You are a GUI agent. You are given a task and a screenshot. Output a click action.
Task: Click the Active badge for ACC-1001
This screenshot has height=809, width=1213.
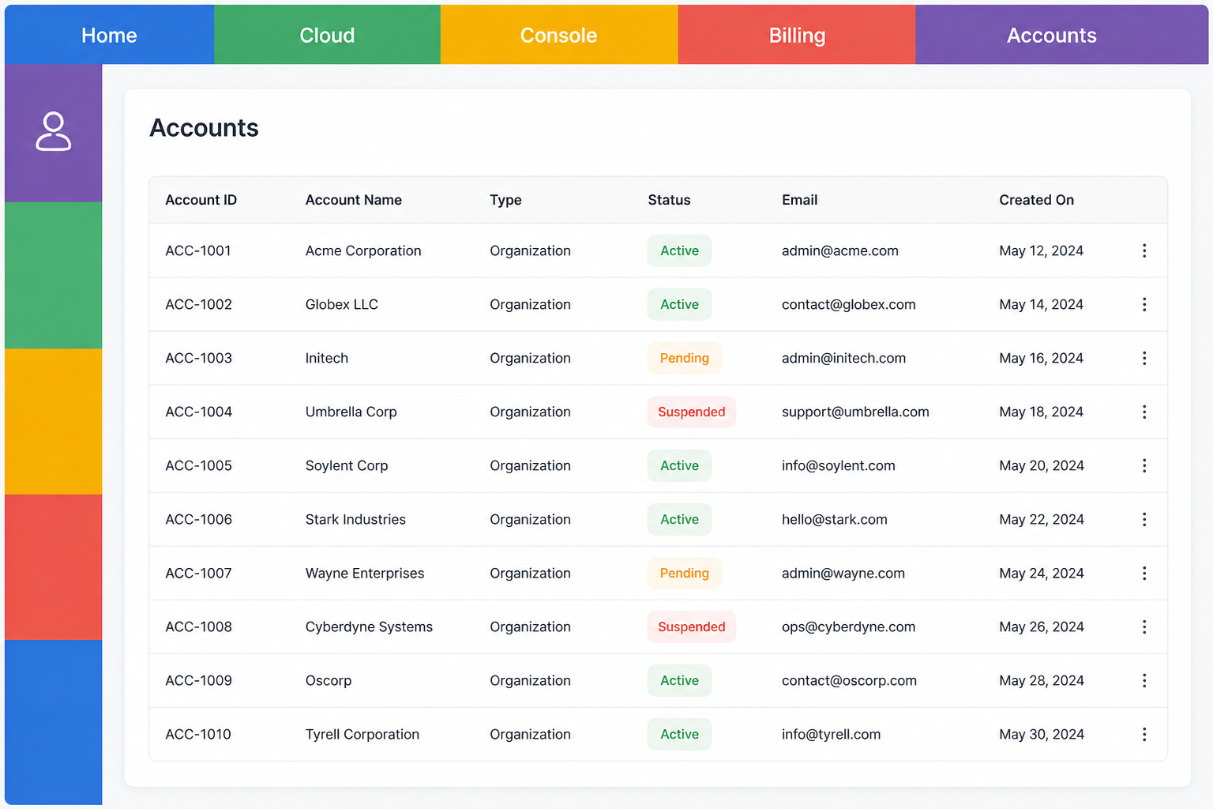679,250
